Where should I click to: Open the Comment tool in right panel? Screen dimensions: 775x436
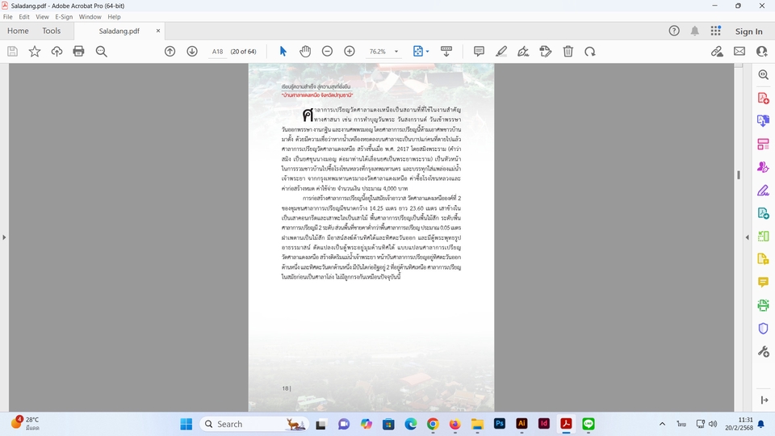pos(763,283)
